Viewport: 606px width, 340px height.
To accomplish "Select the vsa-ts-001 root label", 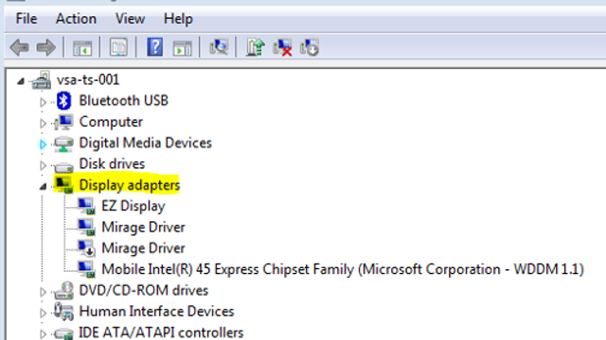I will 88,79.
